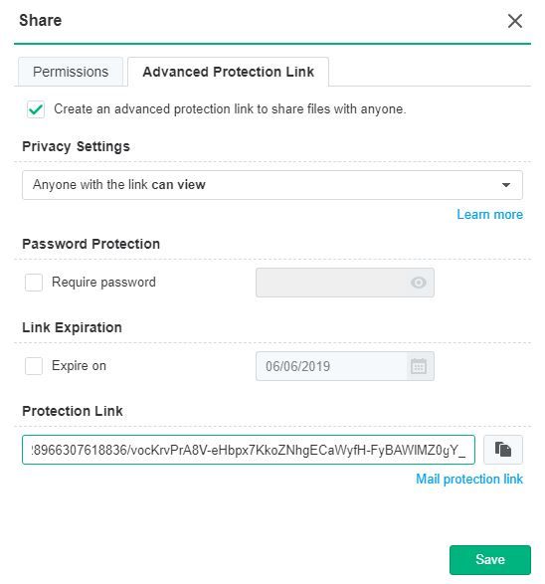
Task: Open the privacy settings dropdown
Action: (272, 185)
